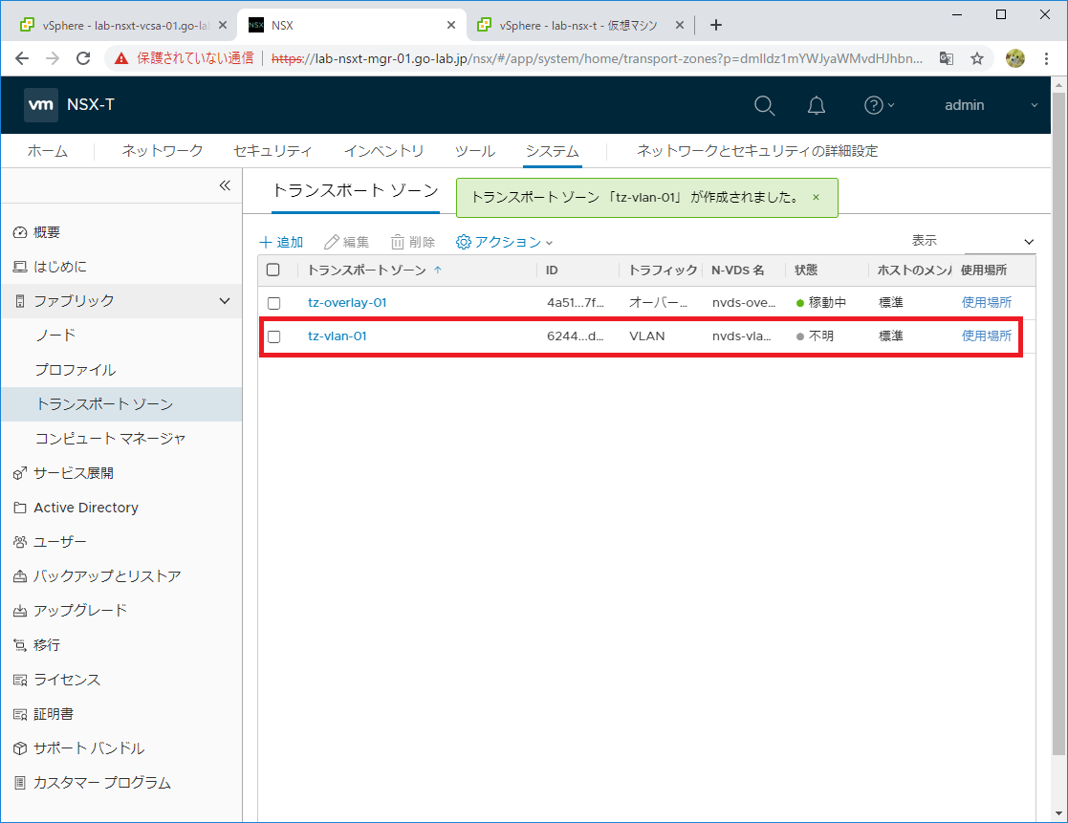Click the ユーザー users icon in sidebar

pos(20,542)
